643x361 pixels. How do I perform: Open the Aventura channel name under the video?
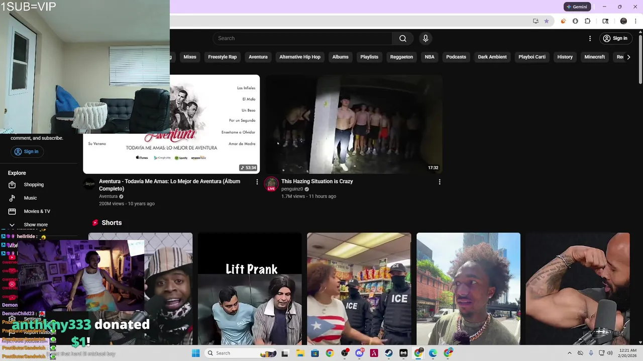[x=108, y=197]
